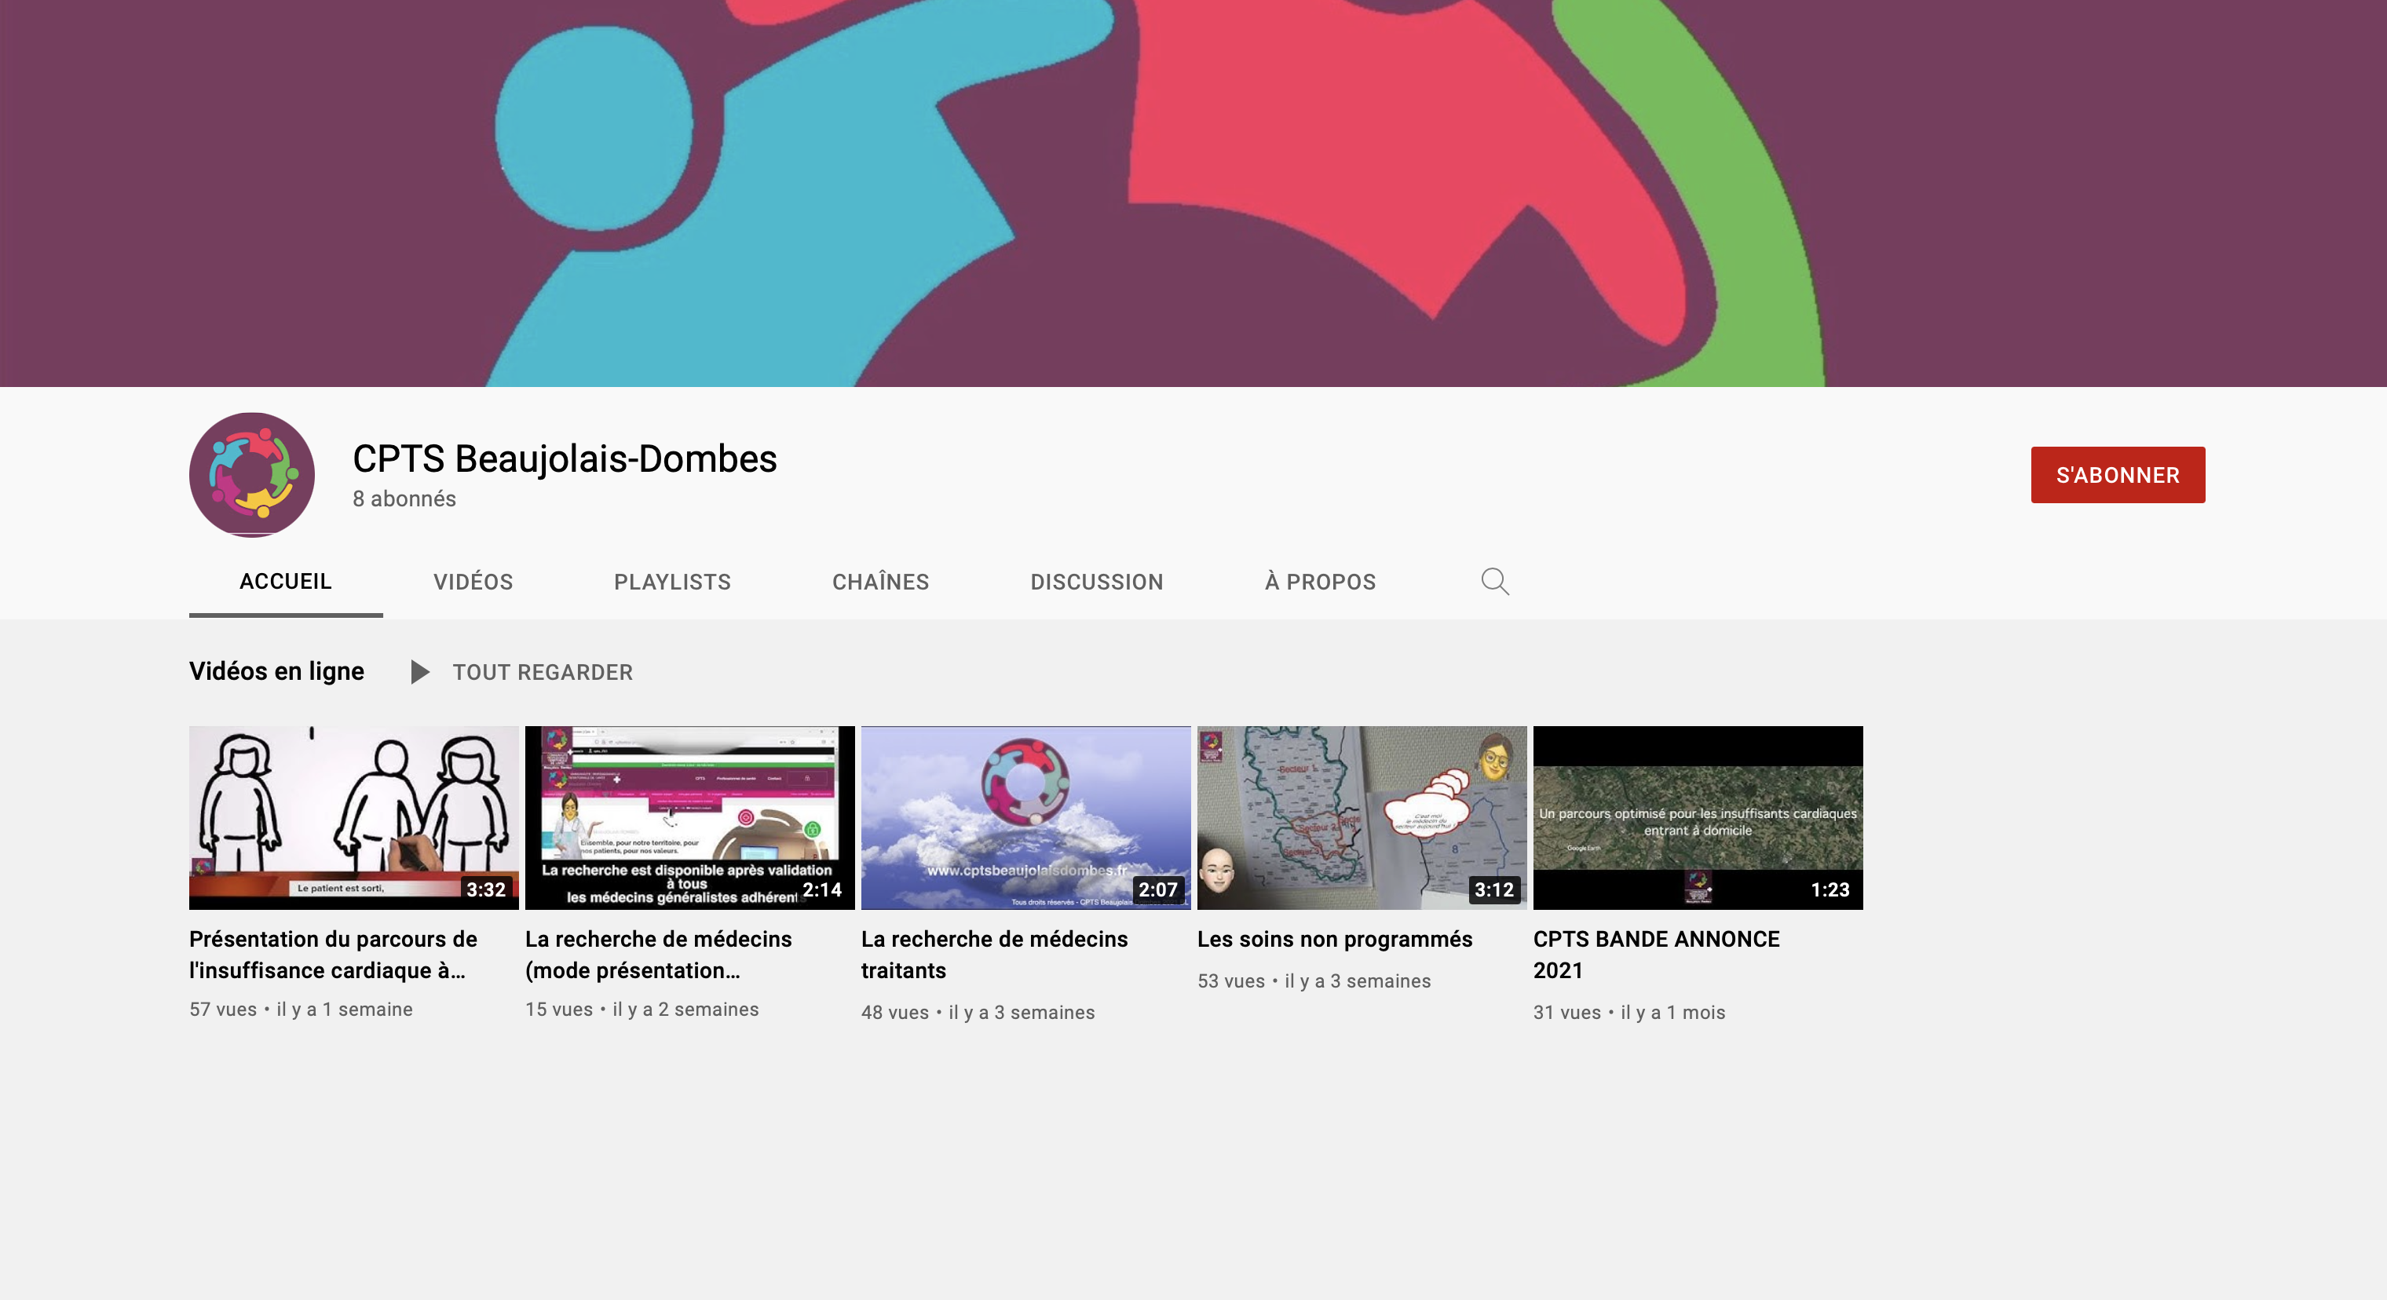Click the 3:32 duration badge

tap(485, 889)
